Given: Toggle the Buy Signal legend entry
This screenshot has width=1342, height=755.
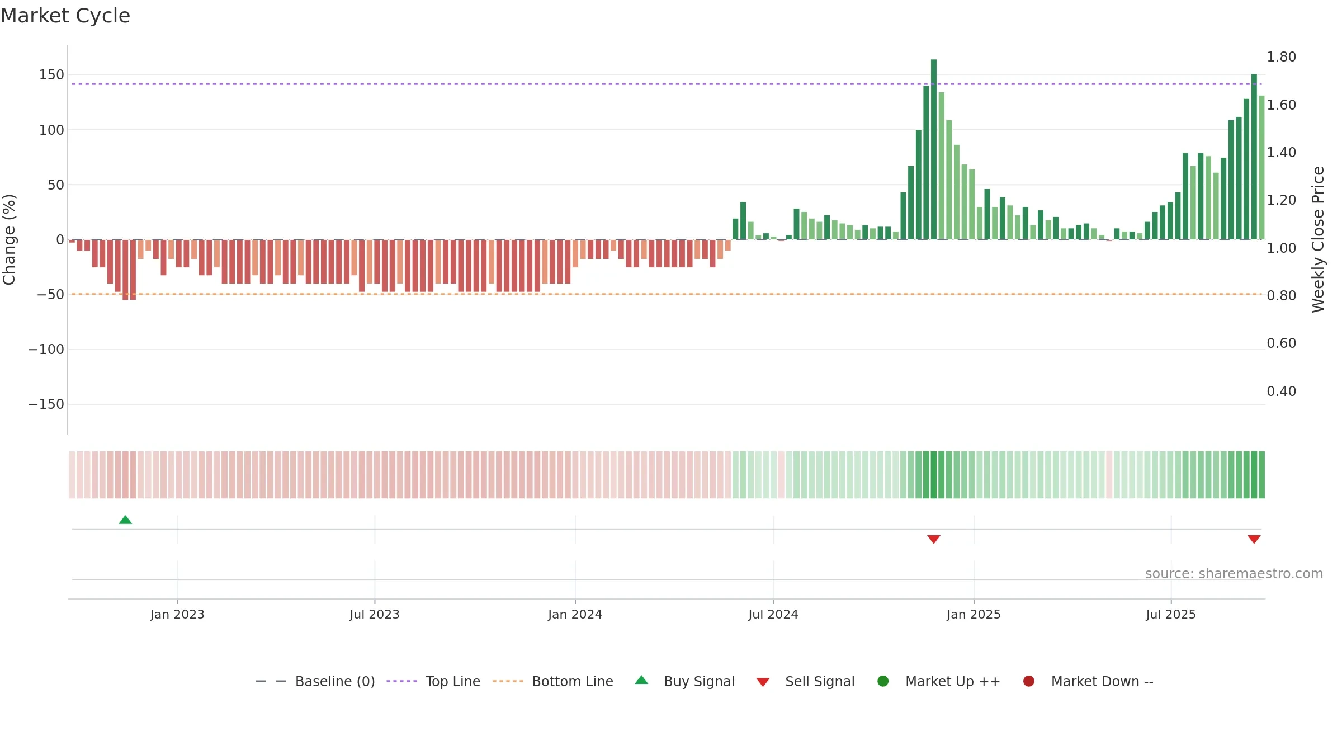Looking at the screenshot, I should pos(685,681).
